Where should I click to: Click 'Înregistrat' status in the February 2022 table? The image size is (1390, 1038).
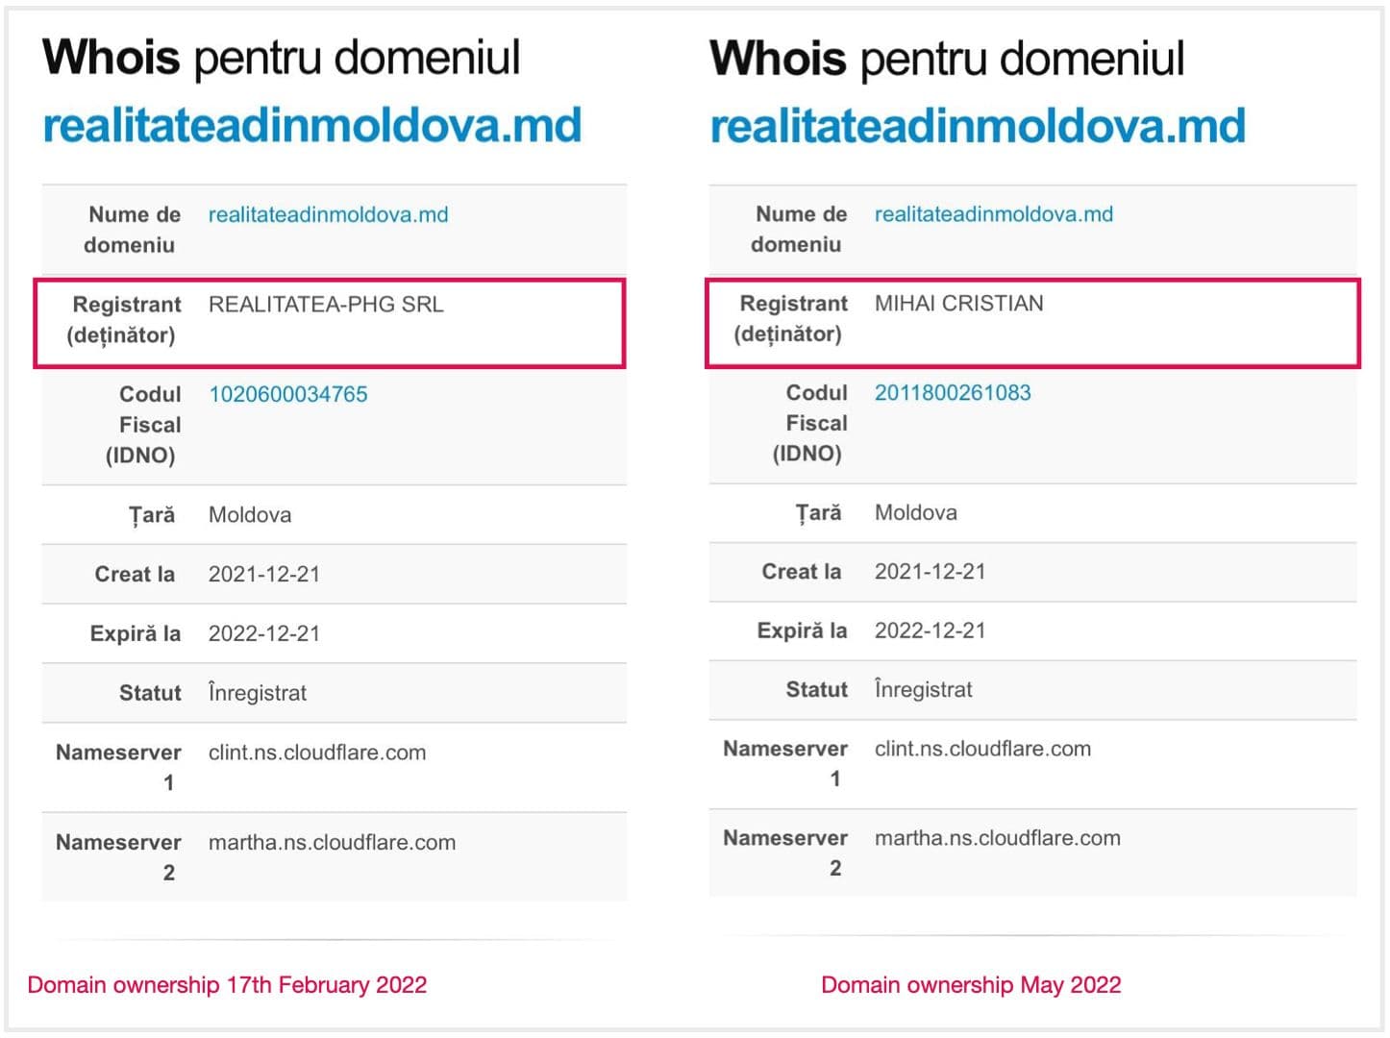point(257,693)
